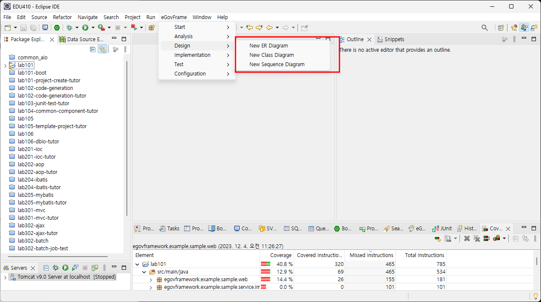
Task: Open Back navigation history dropdown arrow
Action: (x=277, y=28)
